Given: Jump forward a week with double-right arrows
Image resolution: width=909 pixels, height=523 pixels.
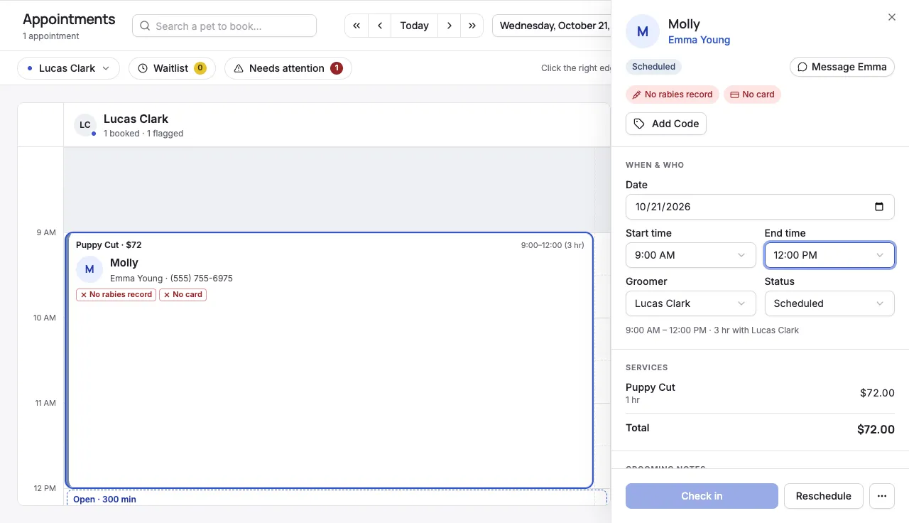Looking at the screenshot, I should 472,26.
